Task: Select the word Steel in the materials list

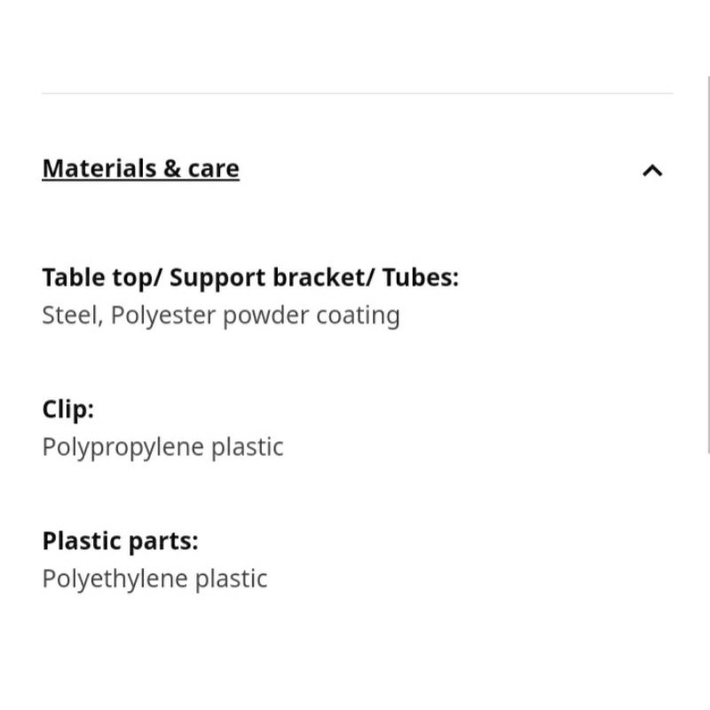Action: tap(64, 314)
